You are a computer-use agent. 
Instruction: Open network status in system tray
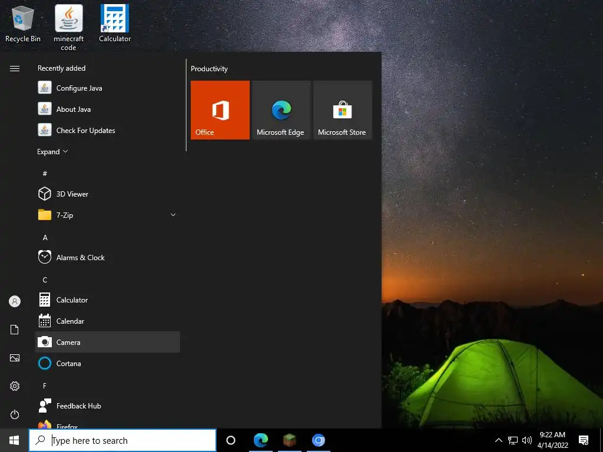(513, 440)
